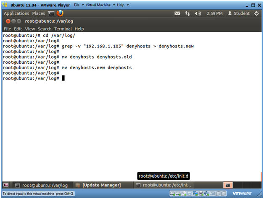Switch to root@ubuntu: /etc/ini... taskbar window
The height and width of the screenshot is (199, 264).
164,185
